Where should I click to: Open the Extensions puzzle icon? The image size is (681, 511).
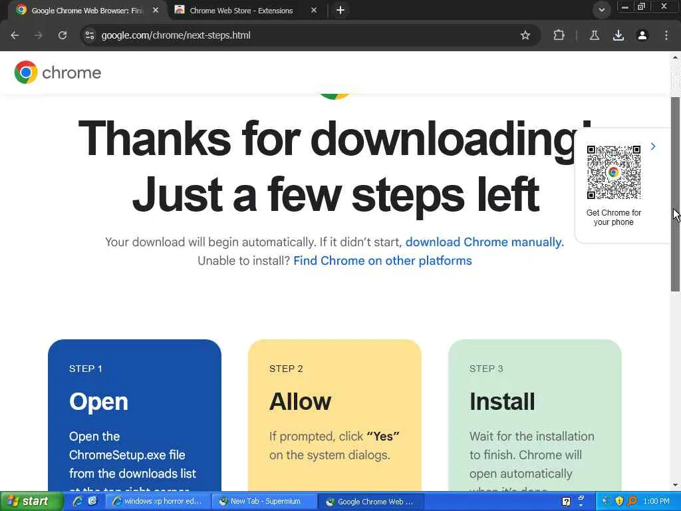click(559, 35)
